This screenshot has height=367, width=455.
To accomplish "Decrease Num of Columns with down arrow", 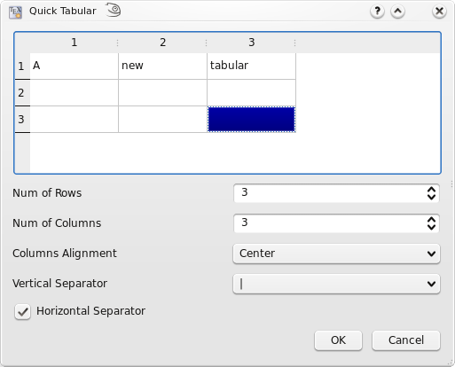I will pyautogui.click(x=431, y=227).
